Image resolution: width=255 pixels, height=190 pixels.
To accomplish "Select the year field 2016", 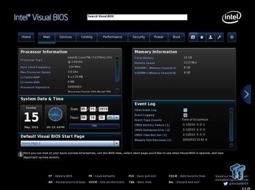I will click(103, 109).
